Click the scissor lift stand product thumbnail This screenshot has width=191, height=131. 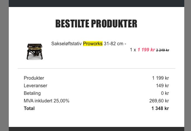35,51
